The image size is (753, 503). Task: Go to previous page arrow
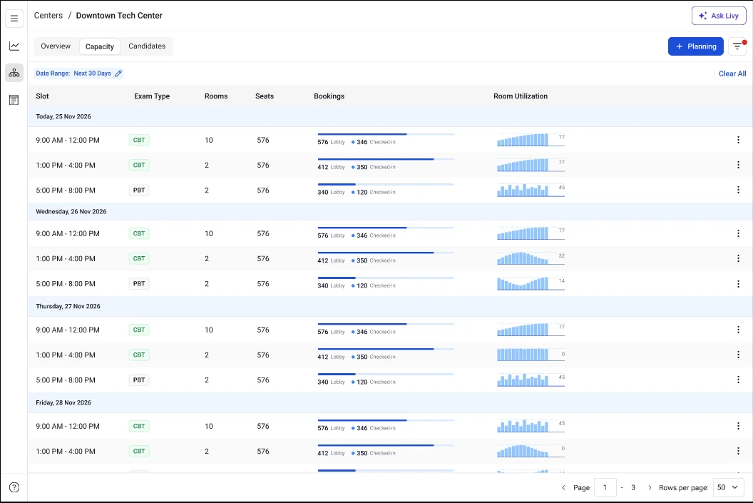pos(563,488)
